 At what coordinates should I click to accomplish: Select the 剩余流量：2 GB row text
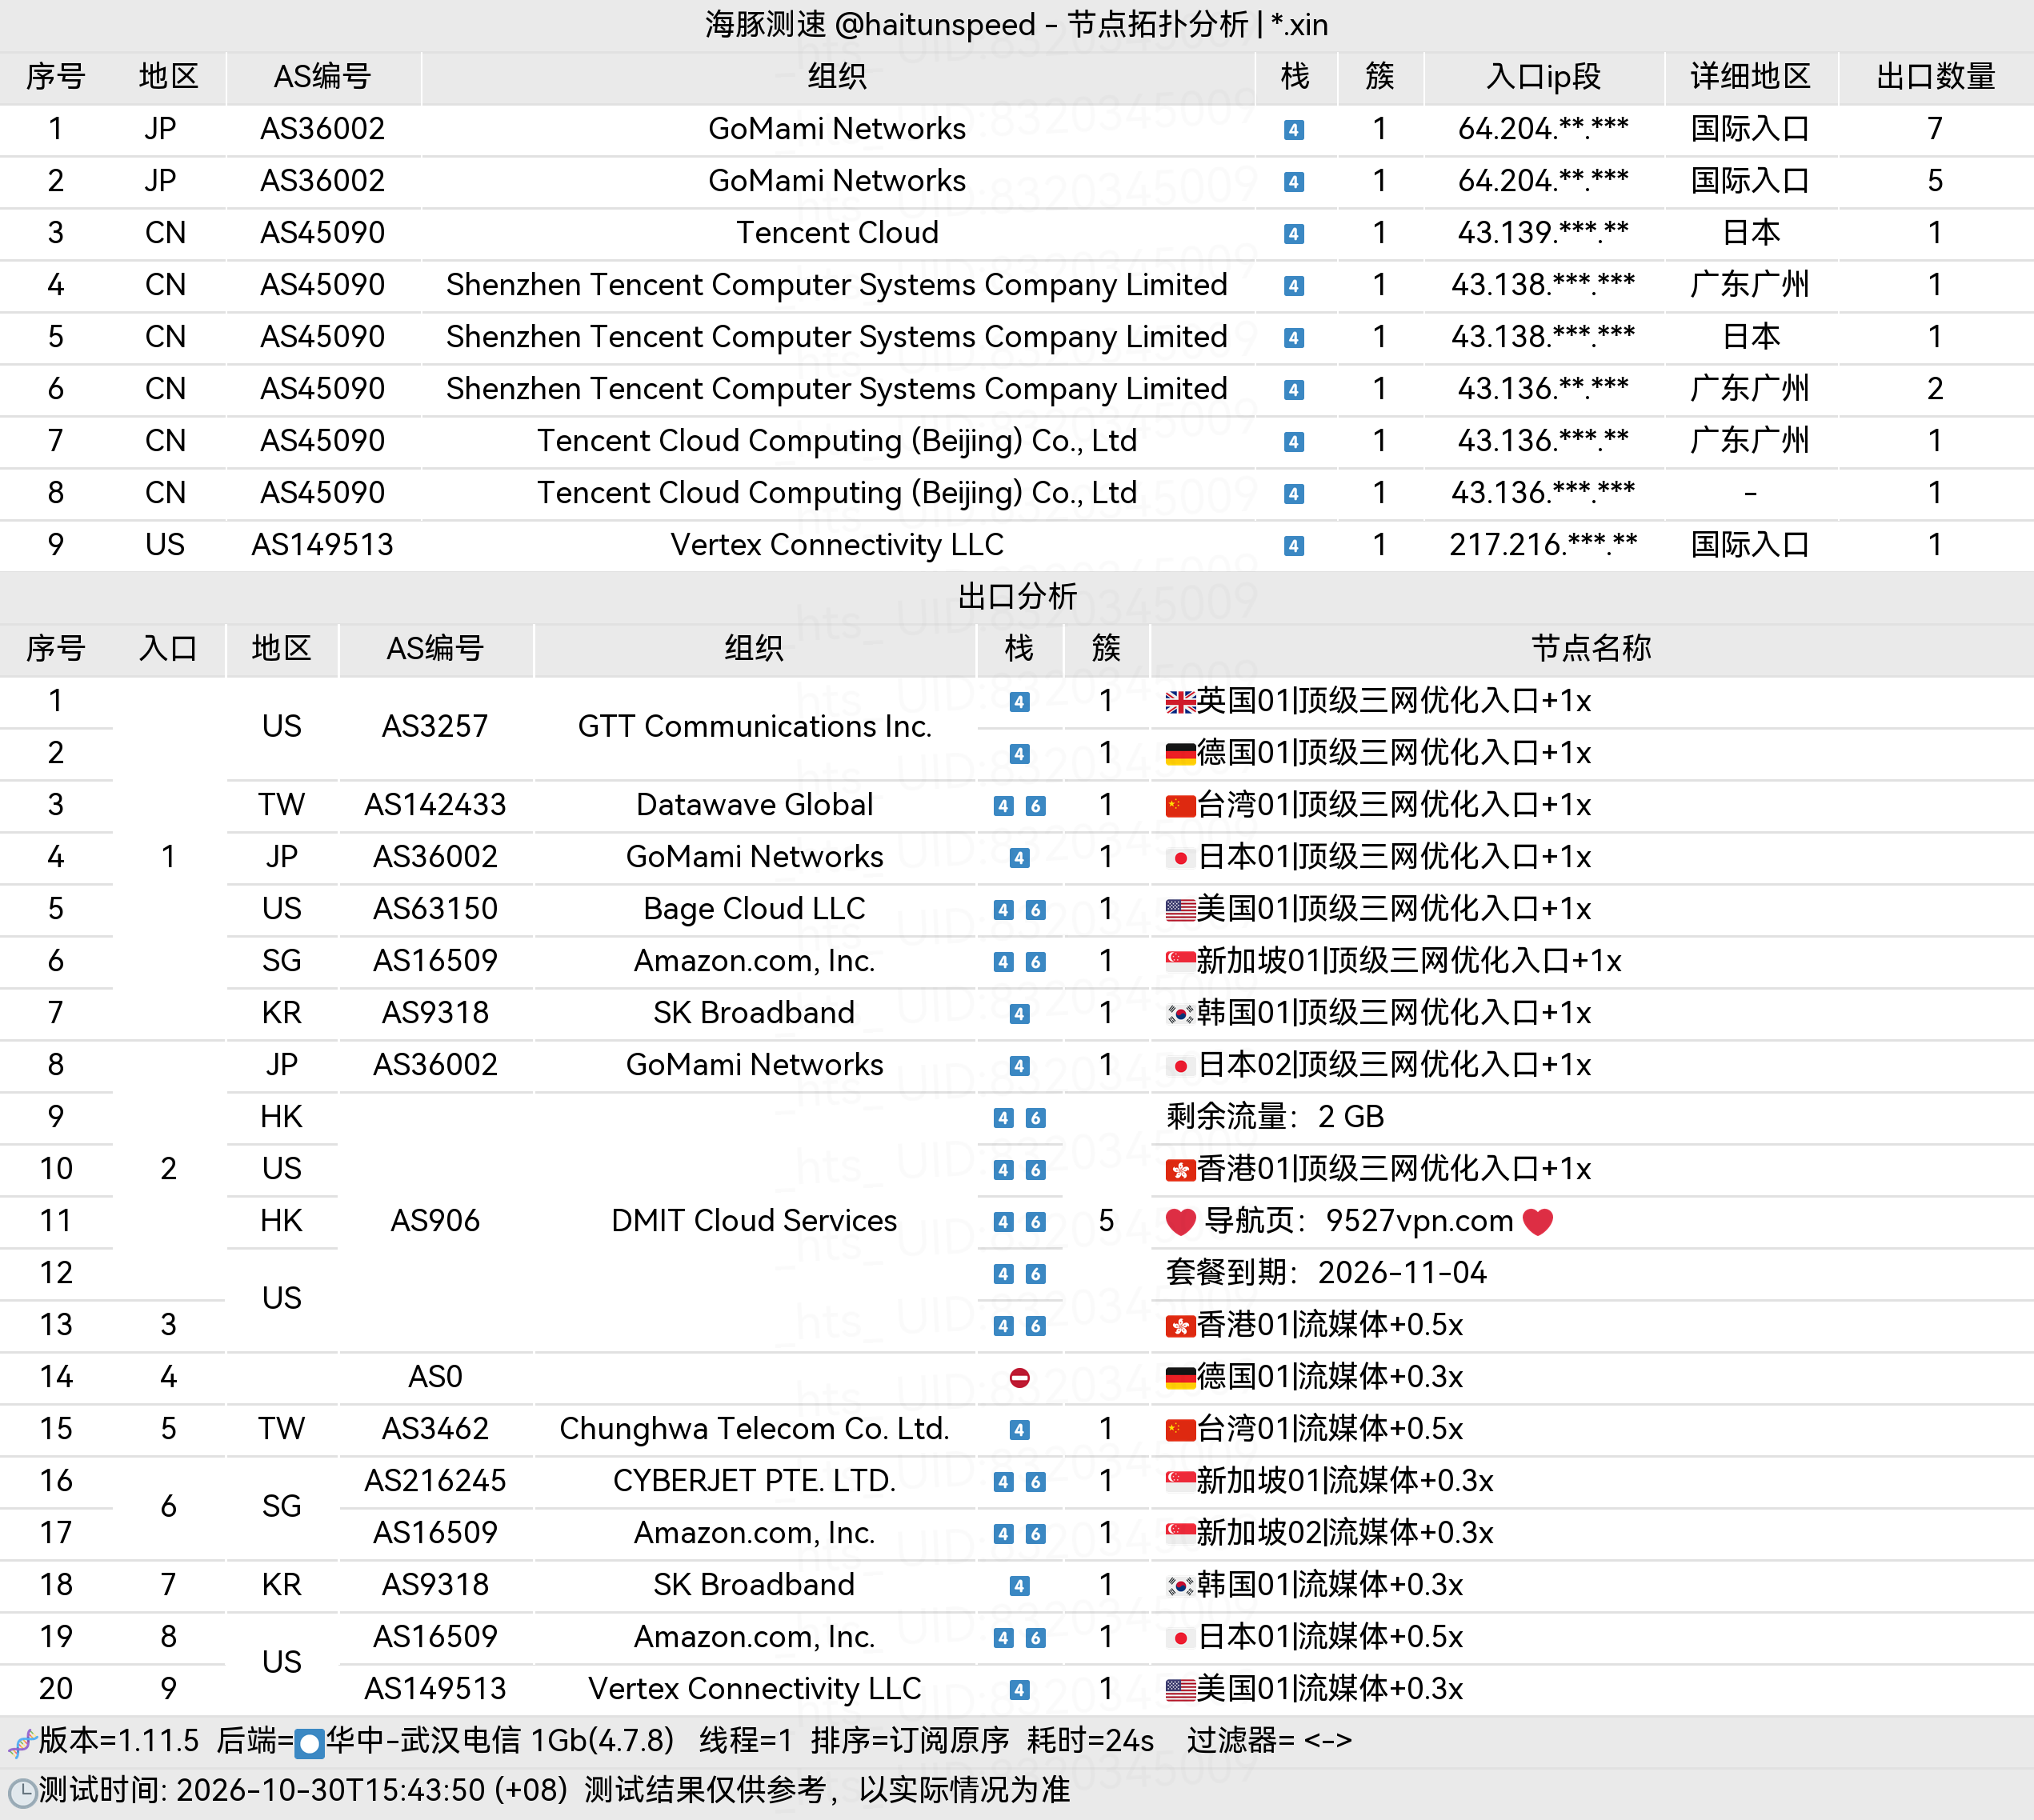coord(1275,1117)
